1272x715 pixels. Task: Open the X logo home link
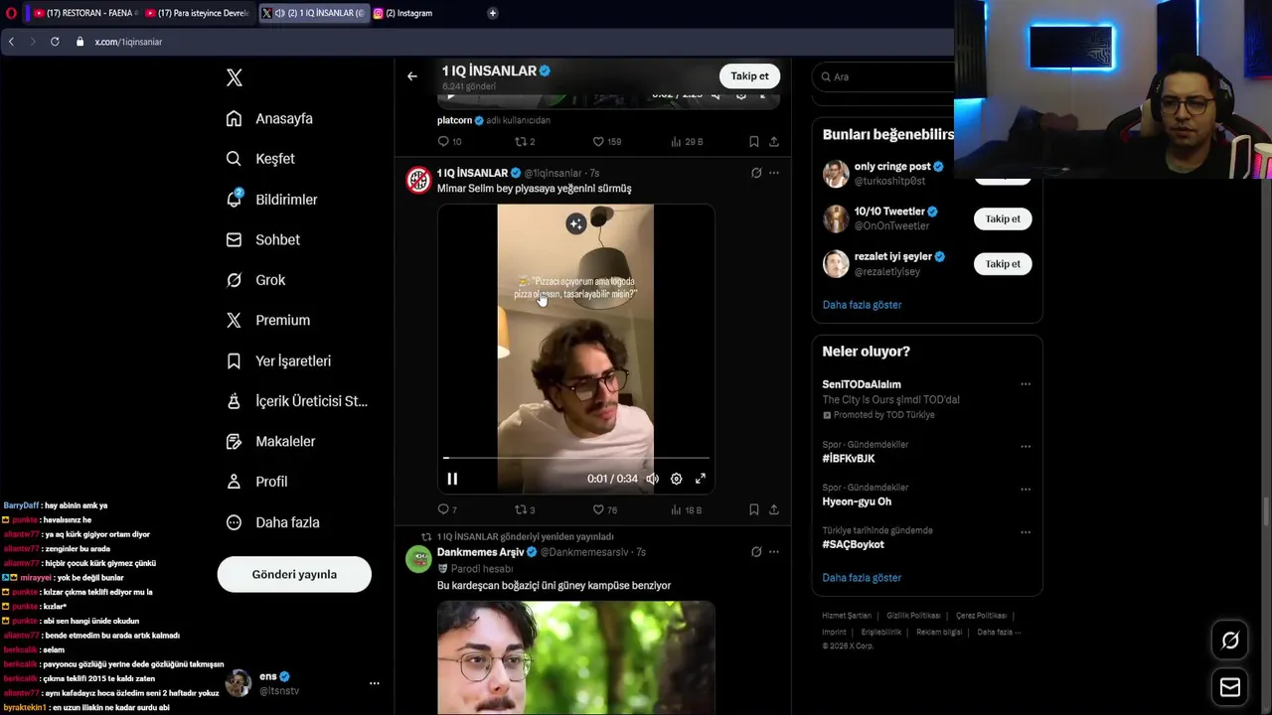234,77
